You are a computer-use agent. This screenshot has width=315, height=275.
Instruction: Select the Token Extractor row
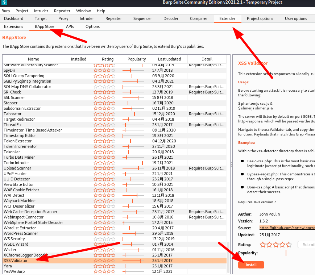click(x=115, y=141)
